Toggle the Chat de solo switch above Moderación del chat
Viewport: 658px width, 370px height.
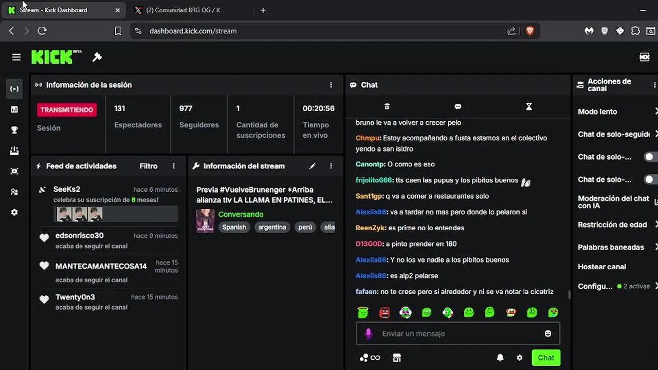651,179
